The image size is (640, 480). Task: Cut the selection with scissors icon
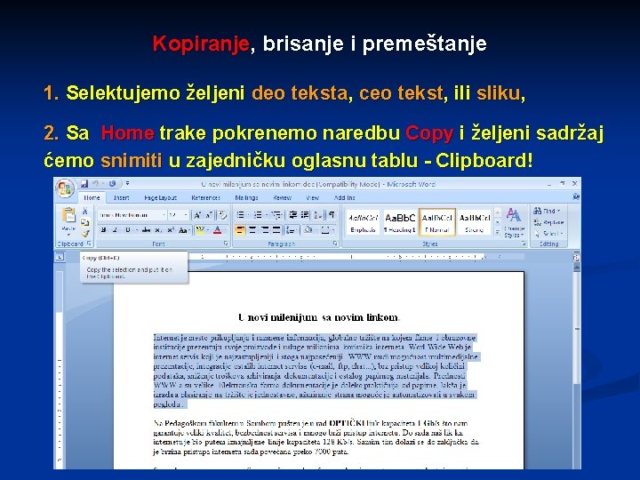(x=85, y=211)
